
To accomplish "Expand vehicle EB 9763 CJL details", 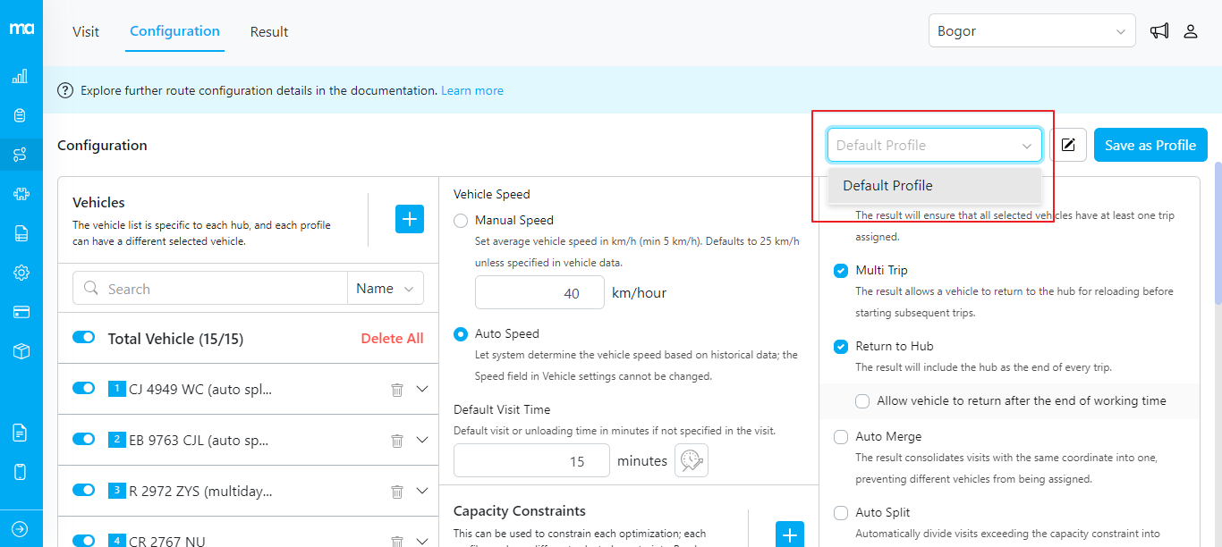I will [x=423, y=440].
